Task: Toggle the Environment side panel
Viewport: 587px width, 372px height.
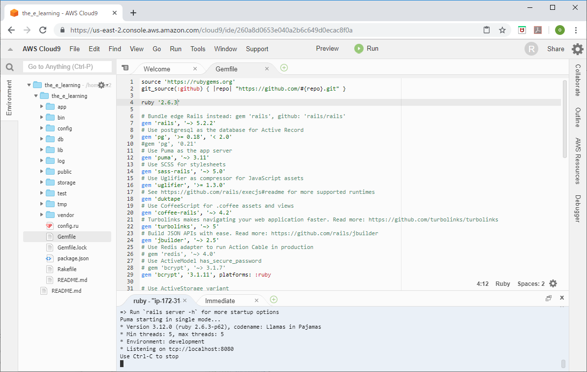Action: coord(9,98)
